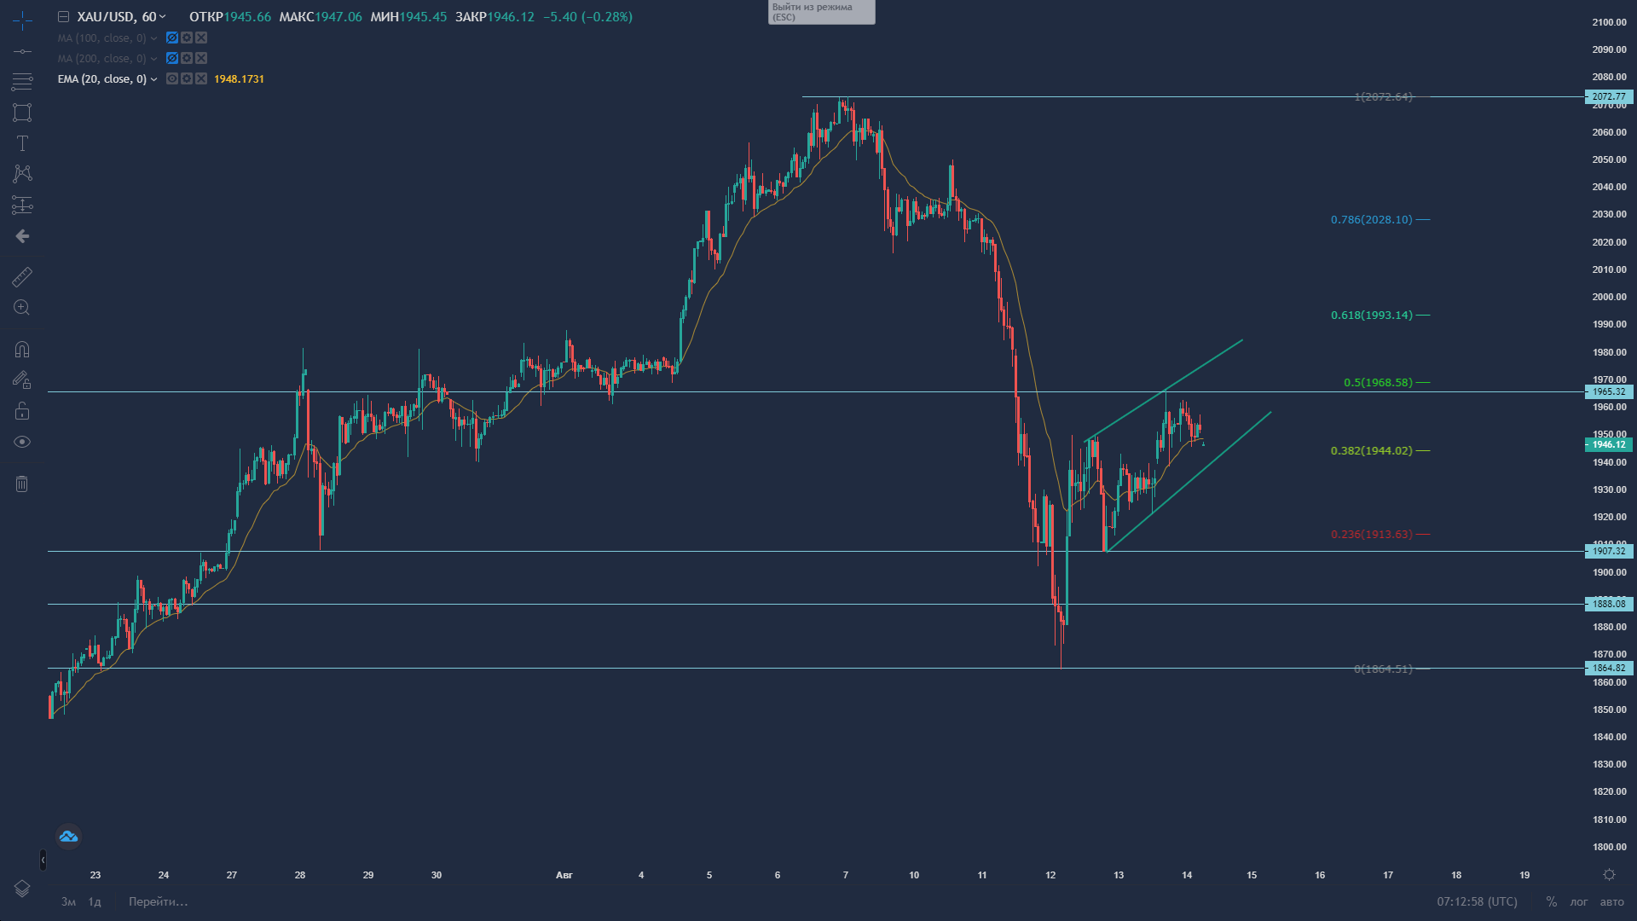Hide the EMA 20 indicator with eye icon
This screenshot has height=921, width=1637.
172,78
